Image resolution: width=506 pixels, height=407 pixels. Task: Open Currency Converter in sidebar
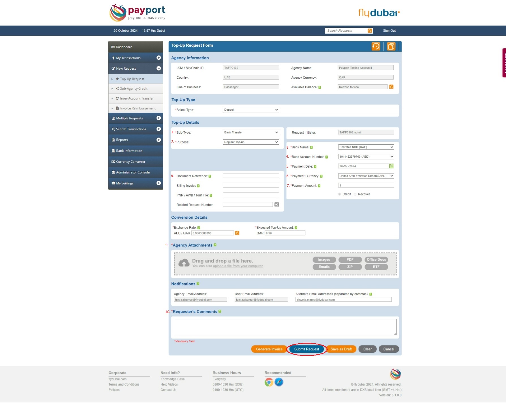coord(136,162)
